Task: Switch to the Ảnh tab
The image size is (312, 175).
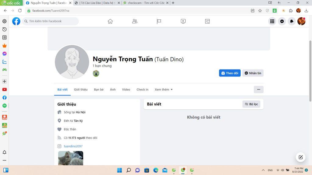Action: pyautogui.click(x=113, y=90)
